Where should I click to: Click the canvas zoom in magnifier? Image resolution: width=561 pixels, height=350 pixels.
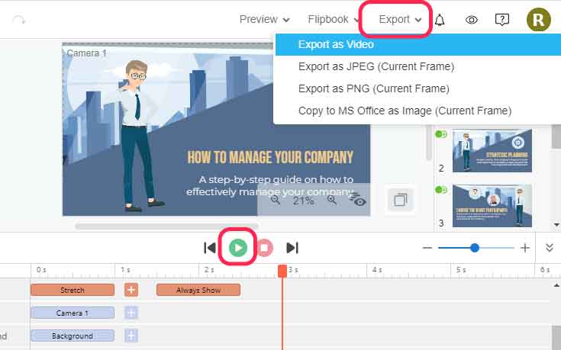(x=332, y=201)
